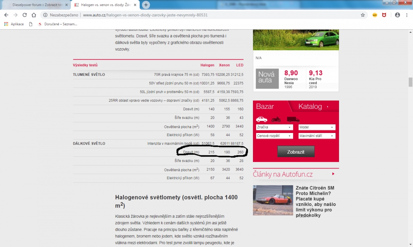Click value 7393,75 in table
The image size is (413, 247).
(208, 74)
